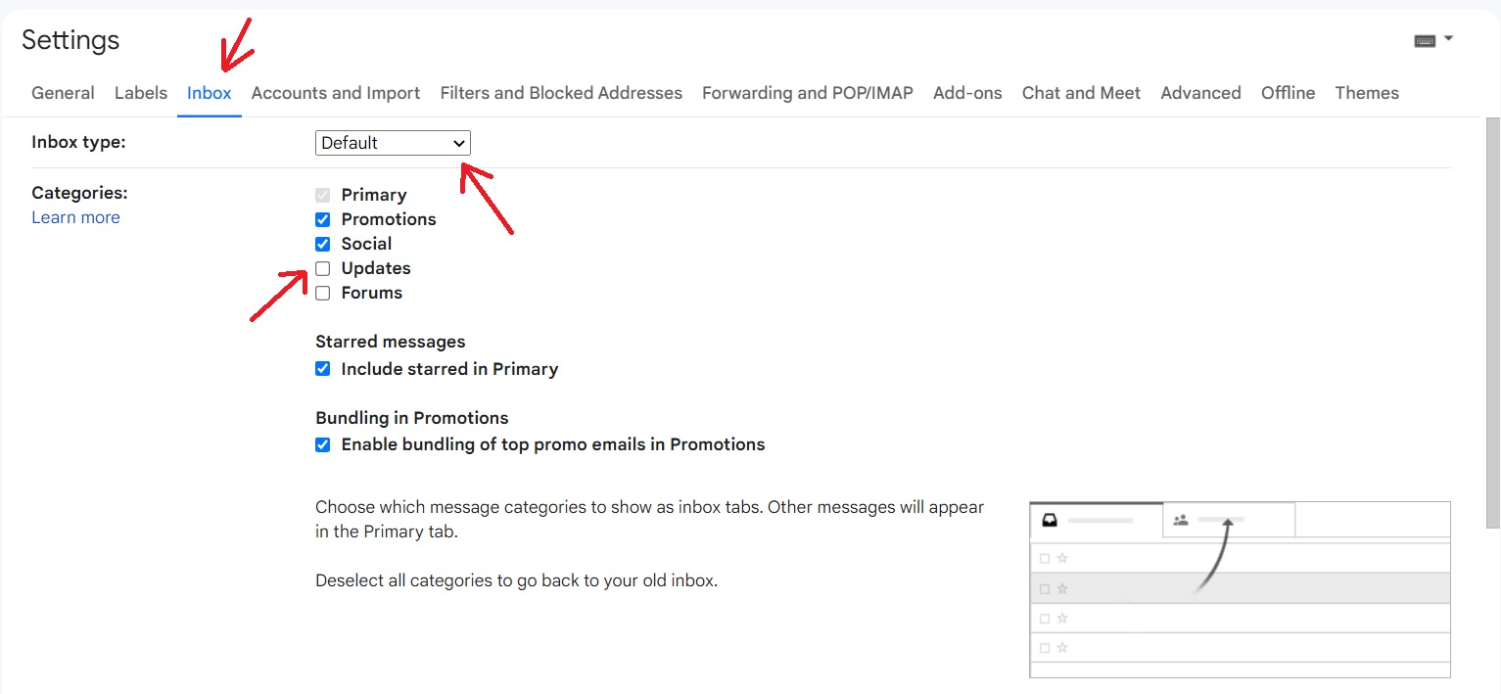This screenshot has width=1501, height=694.
Task: Open Filters and Blocked Addresses tab
Action: click(x=561, y=93)
